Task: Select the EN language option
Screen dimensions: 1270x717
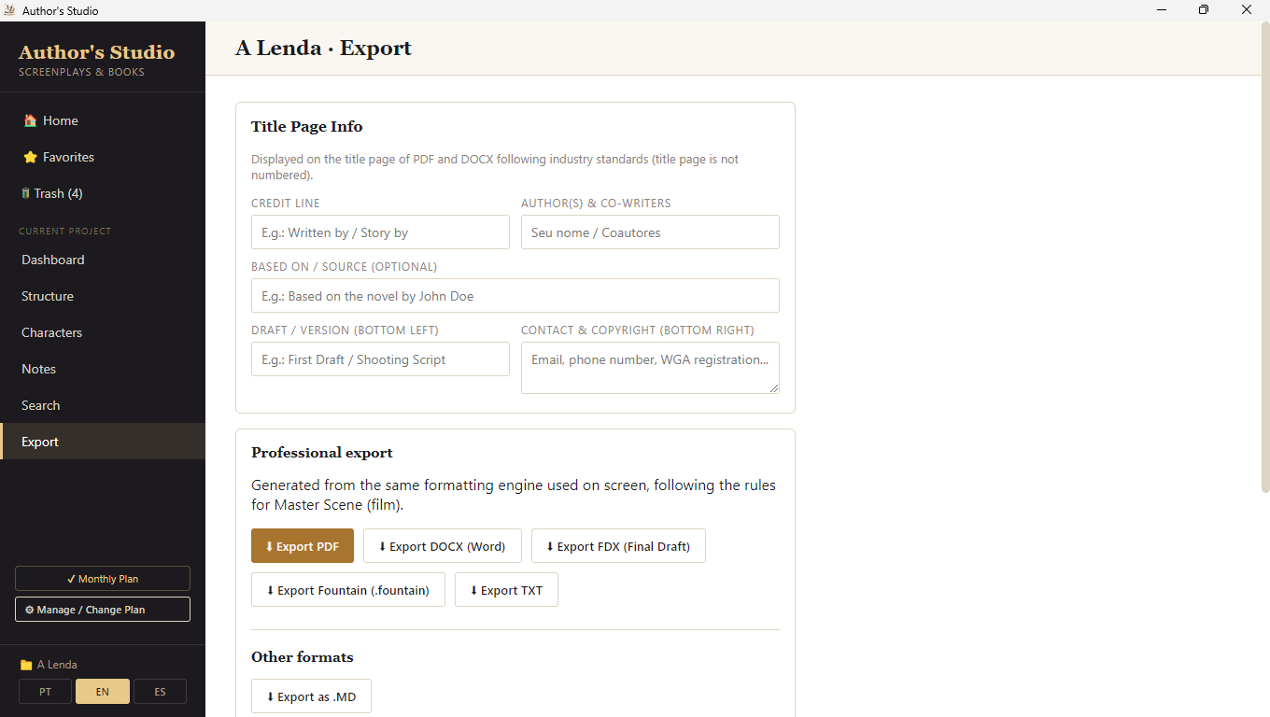Action: pyautogui.click(x=103, y=692)
